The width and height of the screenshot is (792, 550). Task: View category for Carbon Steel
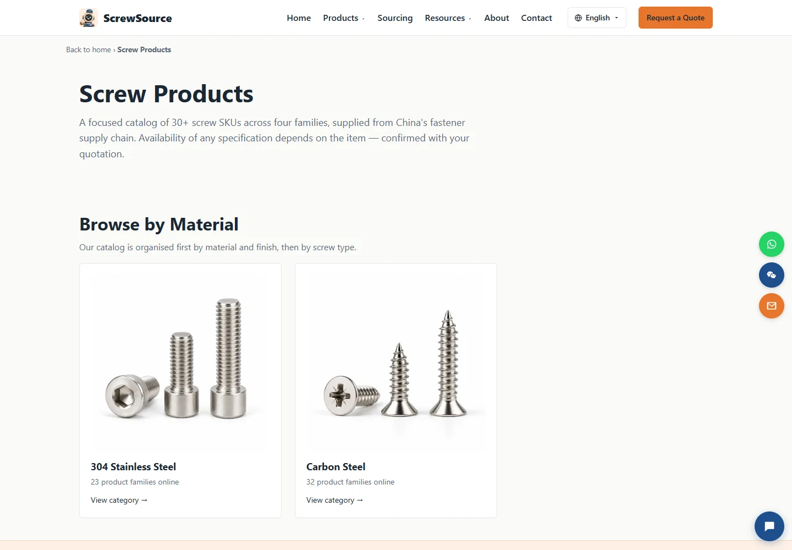click(x=334, y=500)
